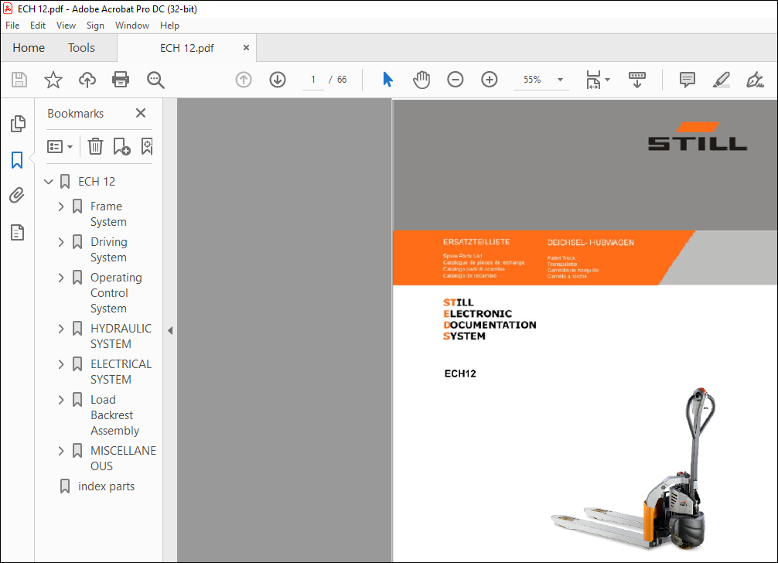Print the document
This screenshot has width=778, height=563.
coord(121,80)
